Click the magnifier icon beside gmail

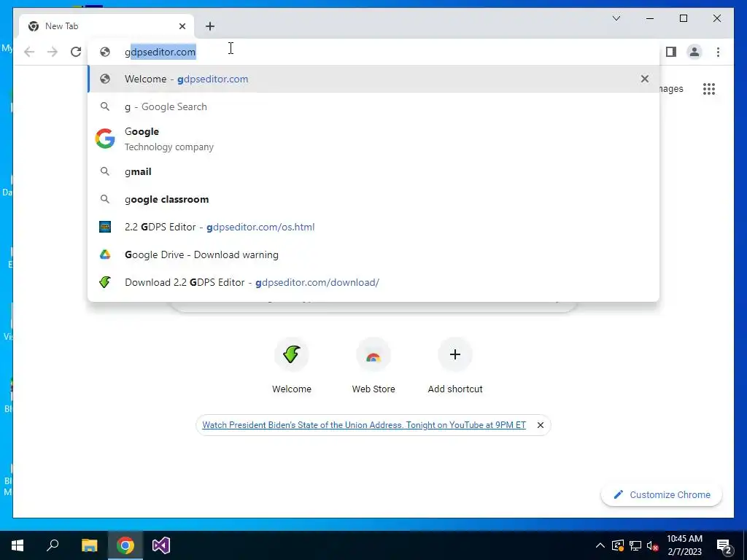tap(105, 171)
